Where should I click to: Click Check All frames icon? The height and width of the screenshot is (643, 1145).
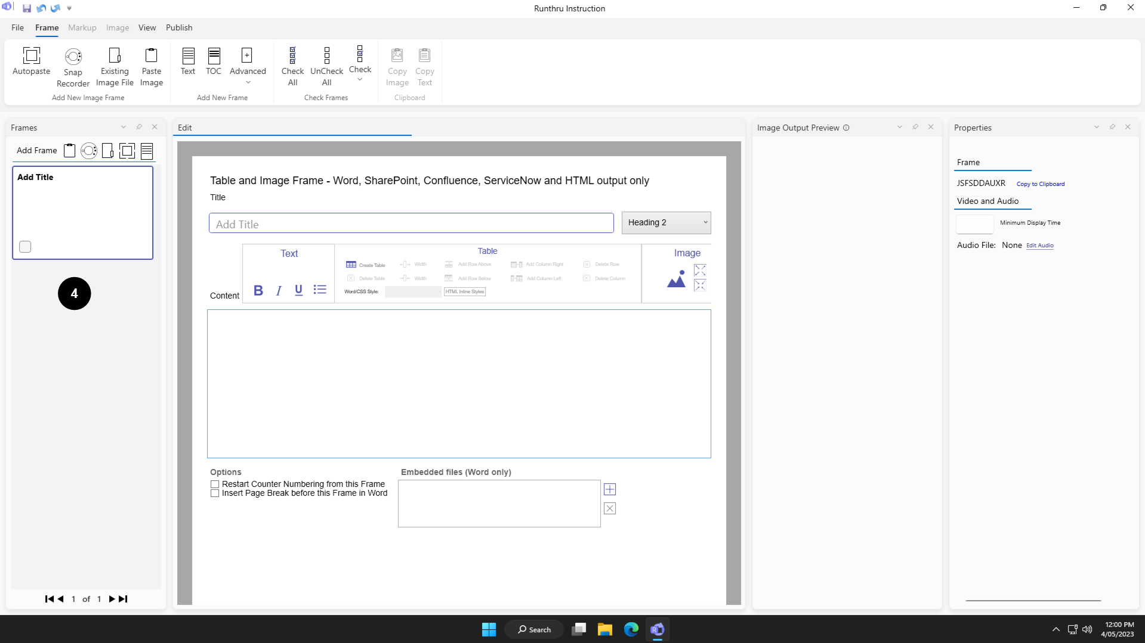[292, 56]
